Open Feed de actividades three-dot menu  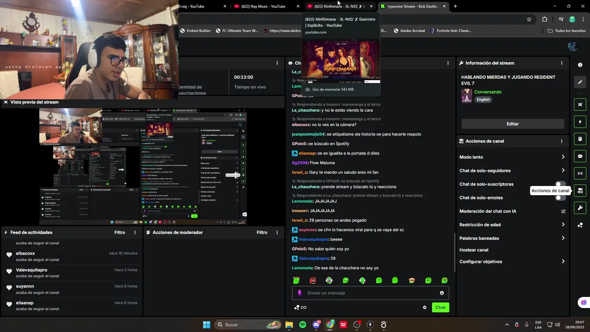135,232
